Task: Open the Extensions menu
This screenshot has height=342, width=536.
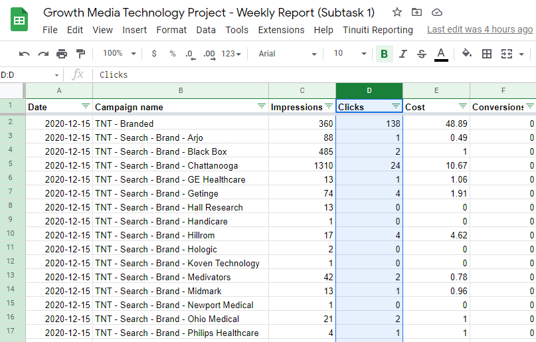Action: pyautogui.click(x=281, y=30)
